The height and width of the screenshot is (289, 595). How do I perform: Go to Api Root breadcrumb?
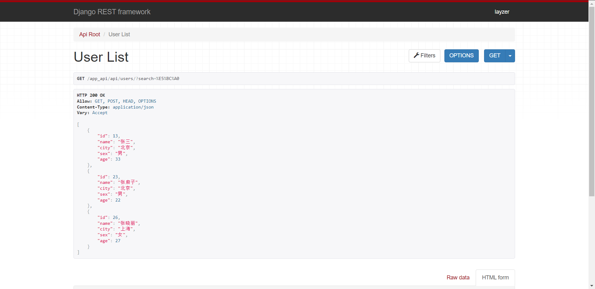point(90,34)
